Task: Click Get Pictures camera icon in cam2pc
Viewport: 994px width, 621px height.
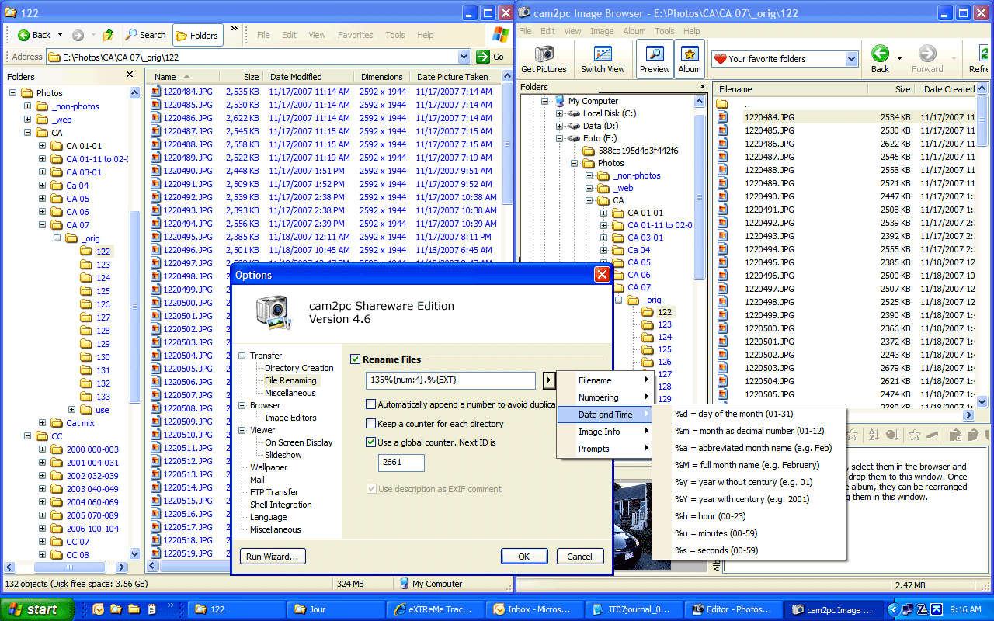Action: click(x=544, y=54)
